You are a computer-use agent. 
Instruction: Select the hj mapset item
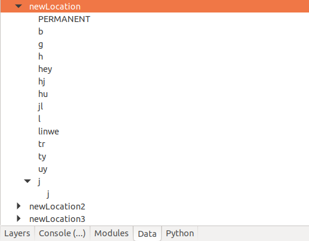click(x=42, y=82)
